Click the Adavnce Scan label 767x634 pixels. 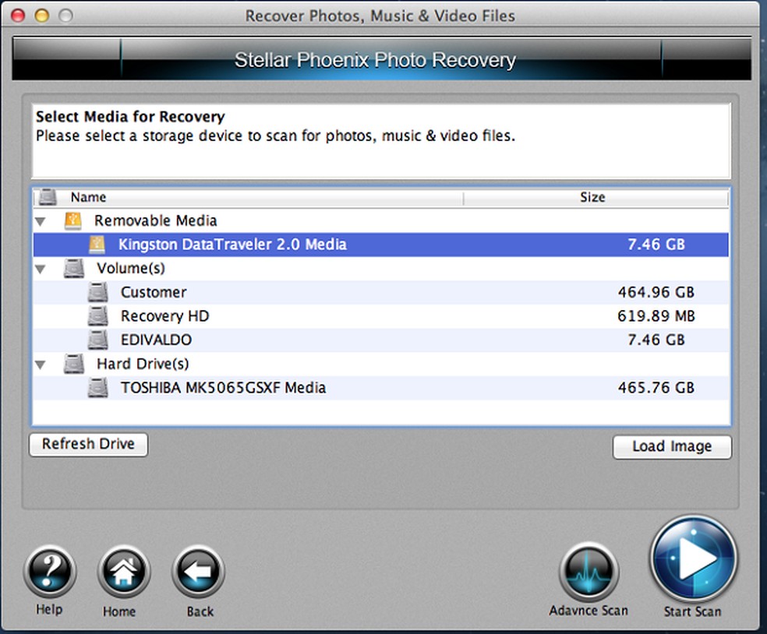[x=589, y=611]
